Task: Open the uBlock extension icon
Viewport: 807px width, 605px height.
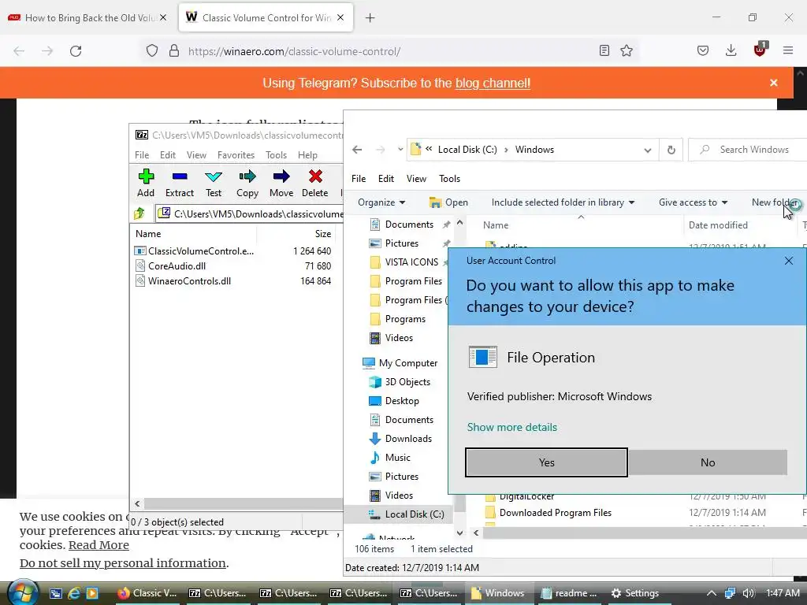Action: pyautogui.click(x=761, y=50)
